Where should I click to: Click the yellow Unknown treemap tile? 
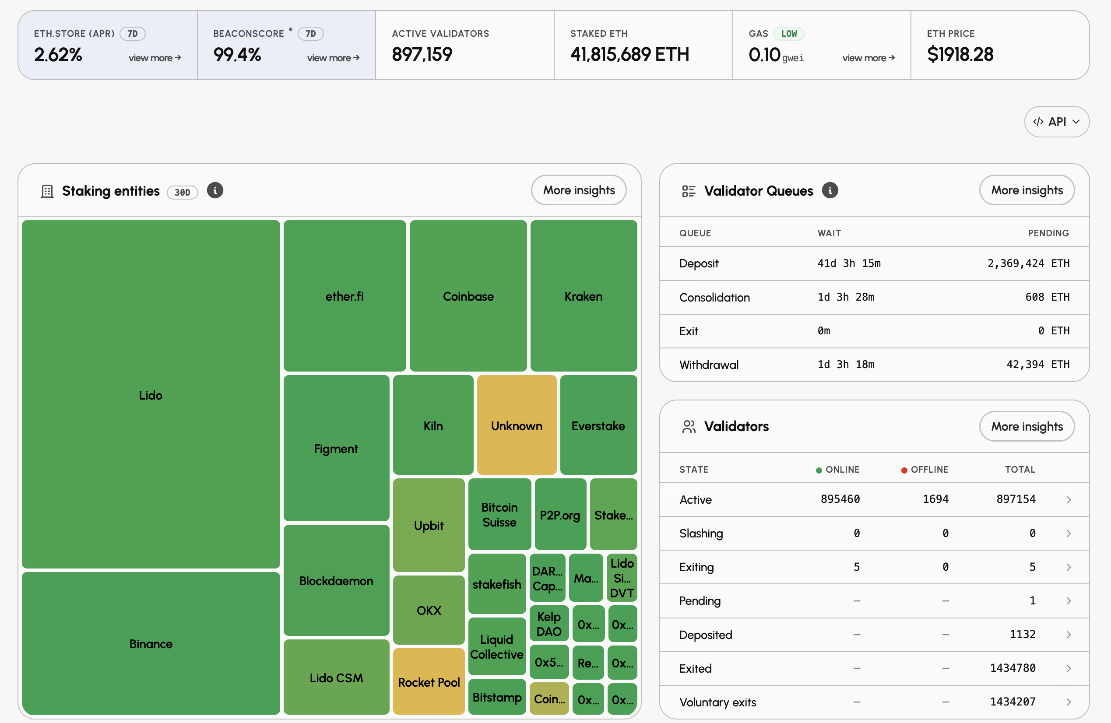517,425
